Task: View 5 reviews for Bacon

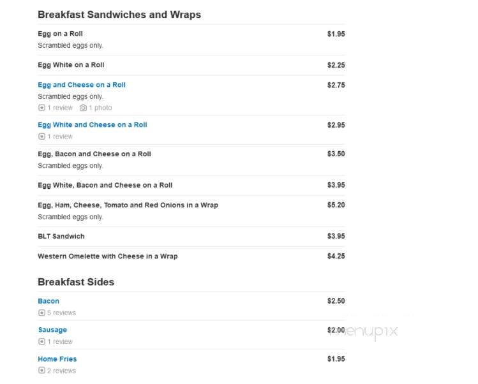Action: 61,313
